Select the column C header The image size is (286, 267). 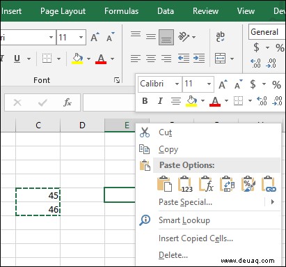tap(38, 125)
